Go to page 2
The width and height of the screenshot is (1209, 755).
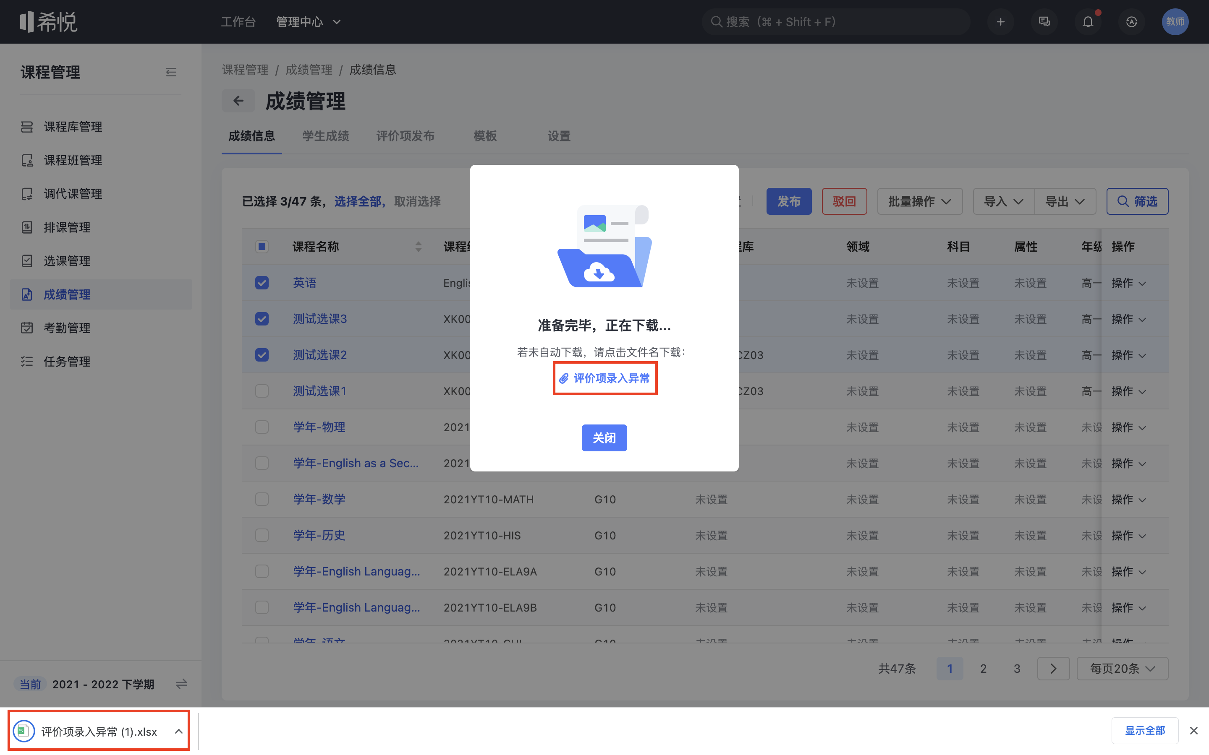[x=983, y=669]
